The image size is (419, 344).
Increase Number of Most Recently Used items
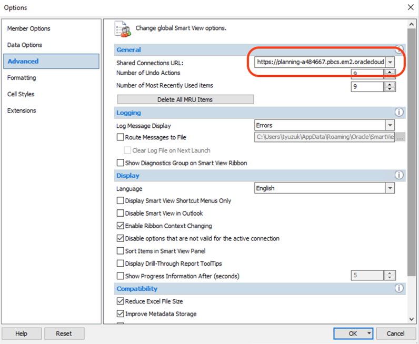390,84
